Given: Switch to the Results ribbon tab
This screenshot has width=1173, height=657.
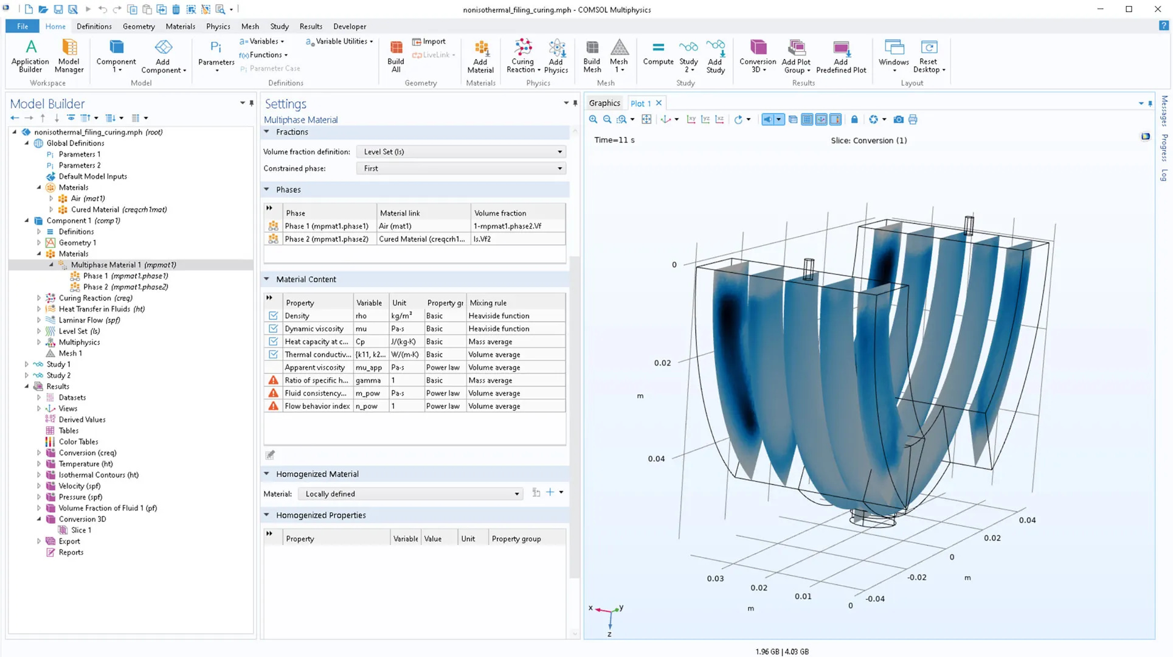Looking at the screenshot, I should 311,26.
